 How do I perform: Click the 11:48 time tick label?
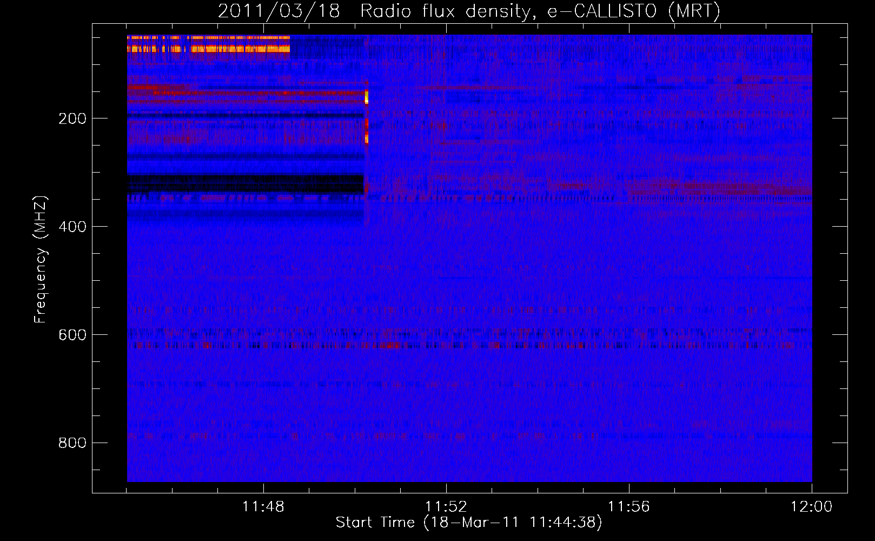coord(263,507)
